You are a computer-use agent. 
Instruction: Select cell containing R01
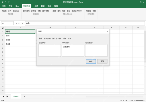tap(20, 36)
